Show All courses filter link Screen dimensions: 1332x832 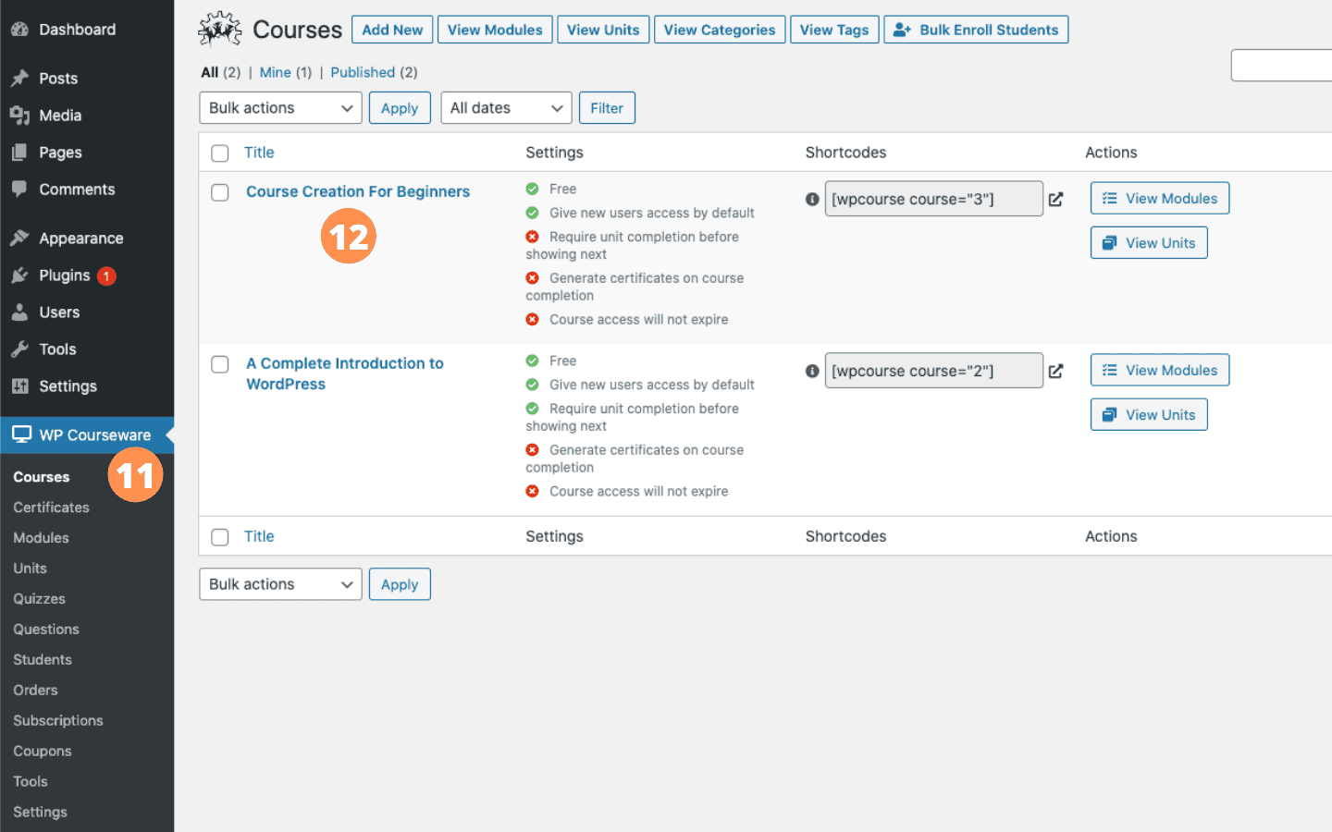click(210, 72)
